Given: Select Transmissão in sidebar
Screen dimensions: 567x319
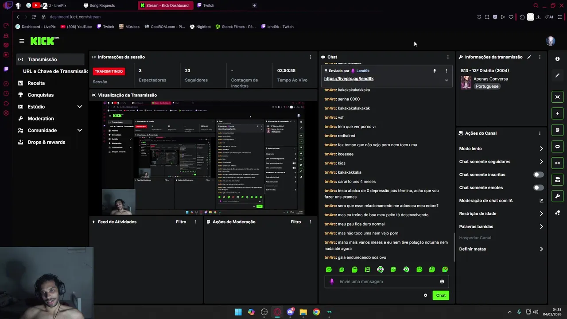Looking at the screenshot, I should [x=50, y=59].
